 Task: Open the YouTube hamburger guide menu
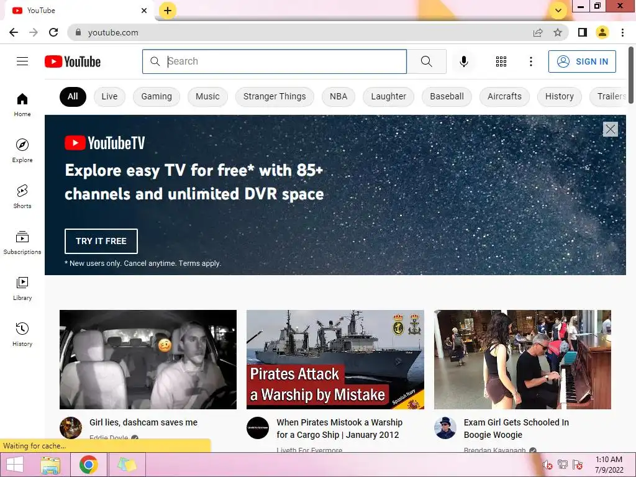(x=22, y=61)
